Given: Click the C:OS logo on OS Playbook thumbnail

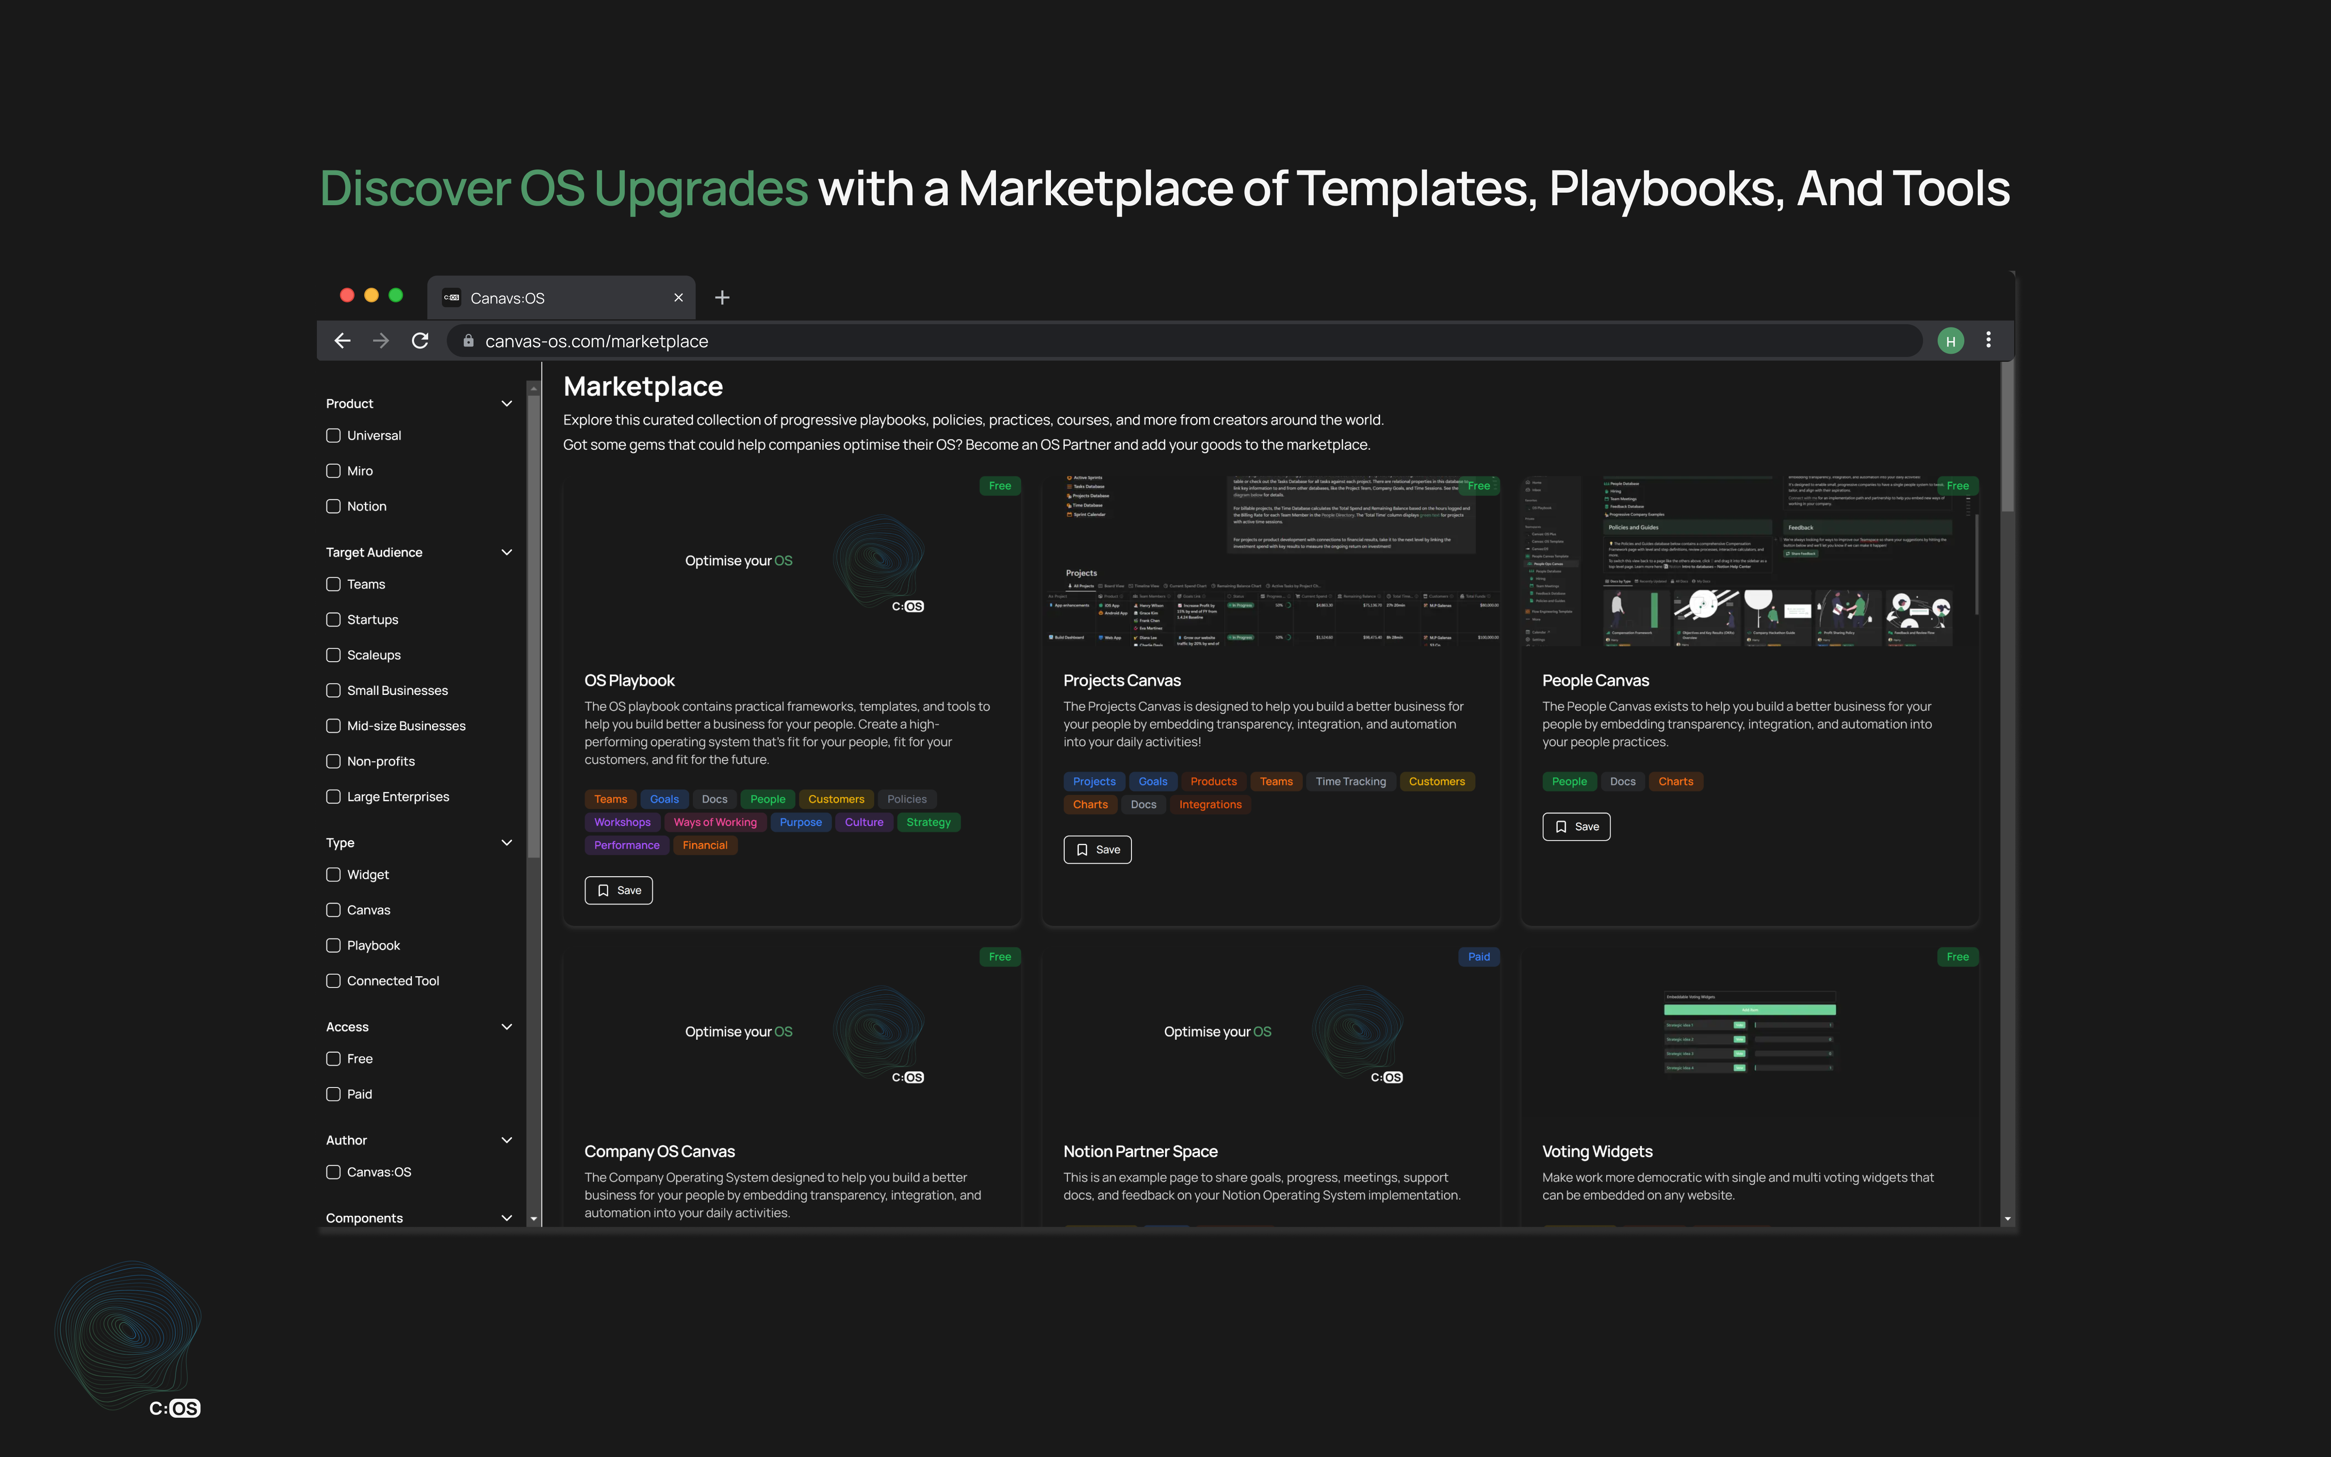Looking at the screenshot, I should (907, 606).
